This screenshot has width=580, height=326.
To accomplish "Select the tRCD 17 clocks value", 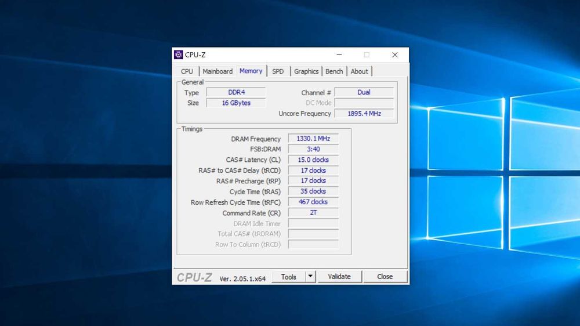I will coord(313,171).
